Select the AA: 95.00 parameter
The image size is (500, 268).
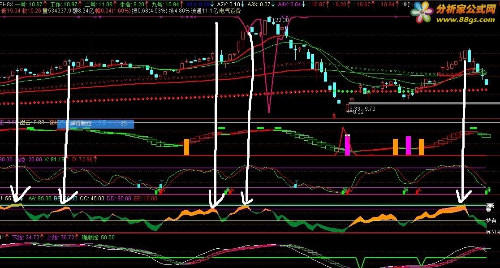coord(40,198)
